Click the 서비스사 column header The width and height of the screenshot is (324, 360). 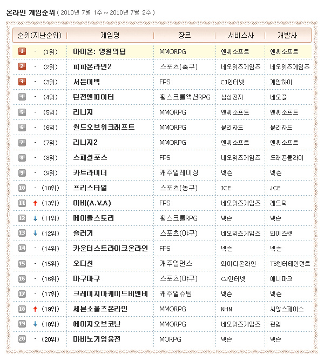pos(239,35)
